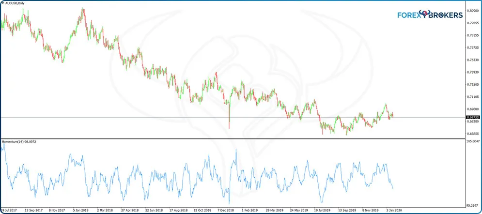The image size is (482, 214).
Task: Click the 0.75330 price axis label
Action: (473, 60)
